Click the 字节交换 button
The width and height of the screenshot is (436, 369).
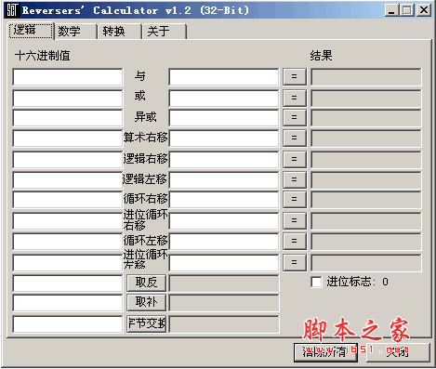[x=146, y=323]
